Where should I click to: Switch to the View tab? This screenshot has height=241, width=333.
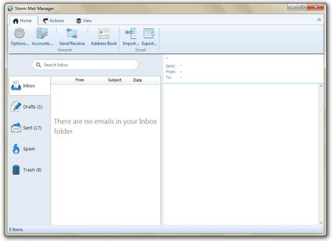pos(84,21)
